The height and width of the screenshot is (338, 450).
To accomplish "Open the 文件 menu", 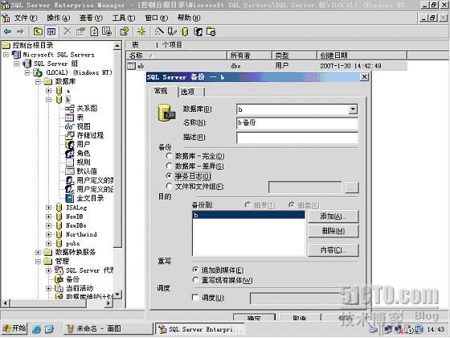I will pos(26,18).
